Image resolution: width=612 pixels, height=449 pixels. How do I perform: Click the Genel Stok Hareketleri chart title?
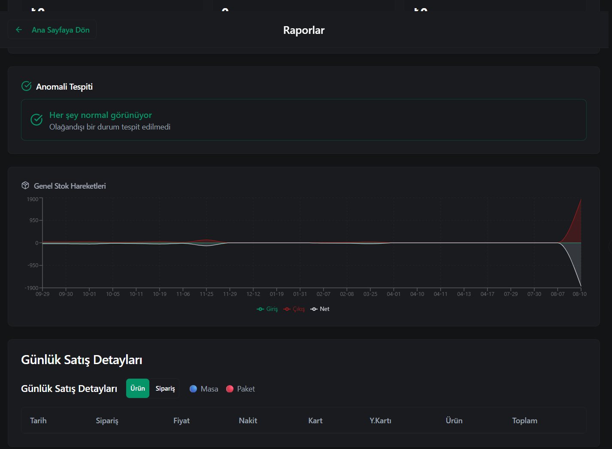(70, 186)
